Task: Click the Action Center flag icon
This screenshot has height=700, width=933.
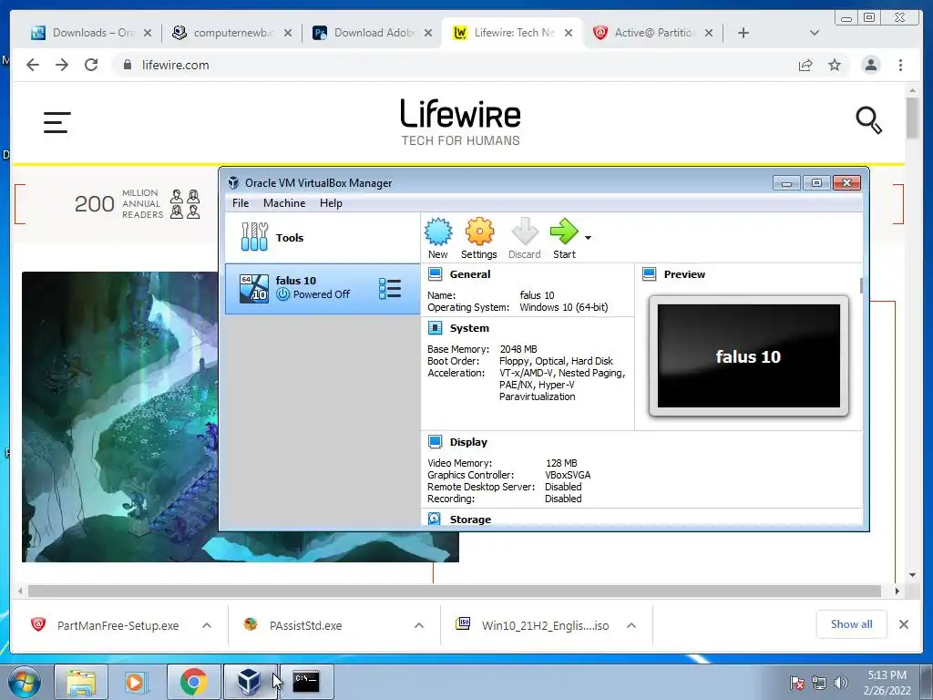Action: (796, 683)
